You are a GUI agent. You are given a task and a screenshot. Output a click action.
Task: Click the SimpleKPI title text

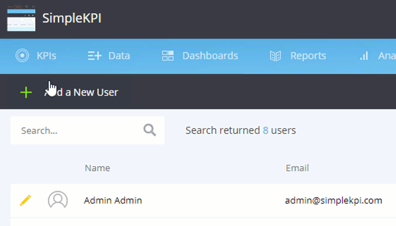coord(72,18)
